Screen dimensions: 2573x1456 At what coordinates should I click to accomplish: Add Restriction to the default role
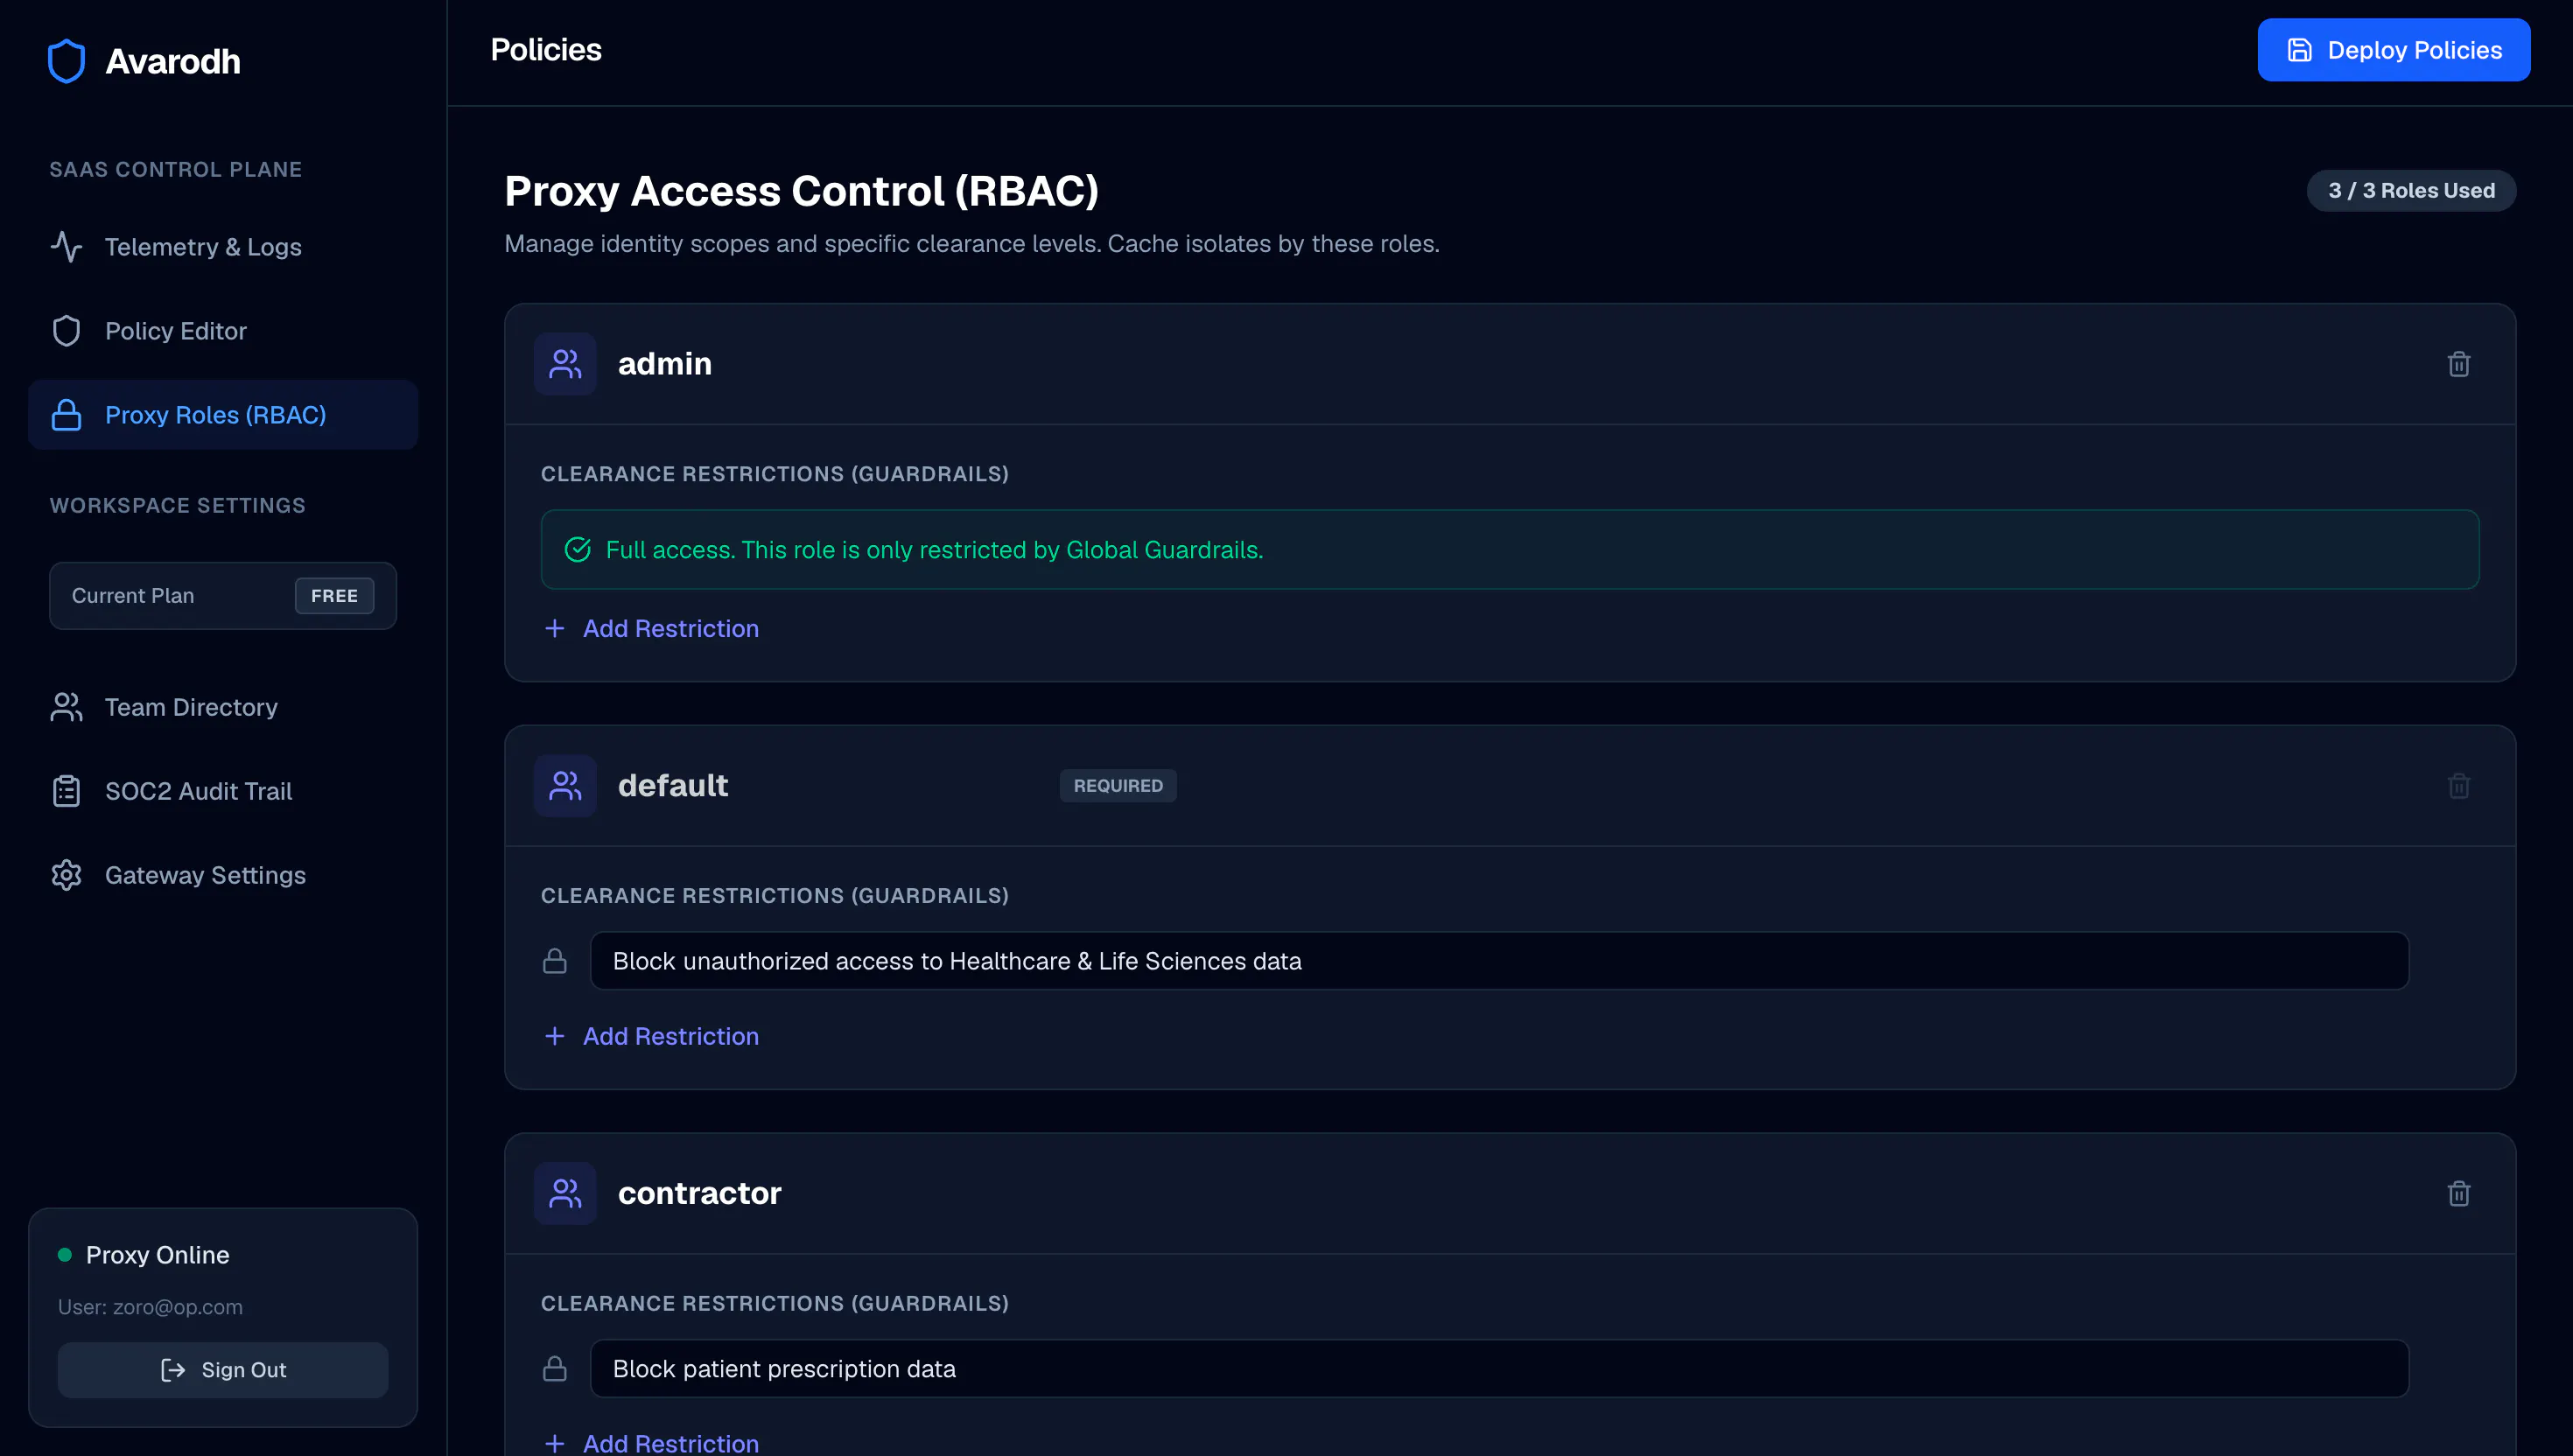[651, 1036]
